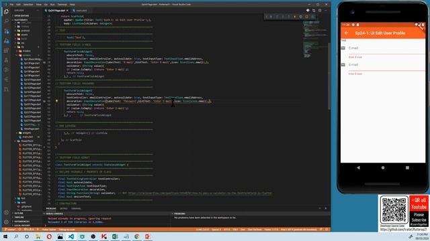Open the Search view in activity bar
Image resolution: width=430 pixels, height=241 pixels.
click(x=6, y=21)
